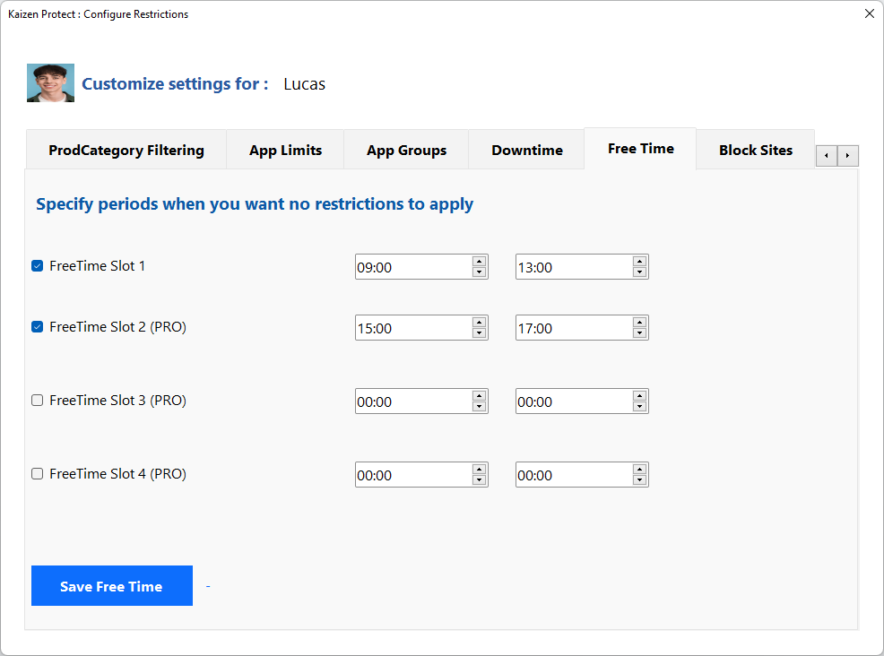Click Lucas's profile picture thumbnail

coord(50,83)
